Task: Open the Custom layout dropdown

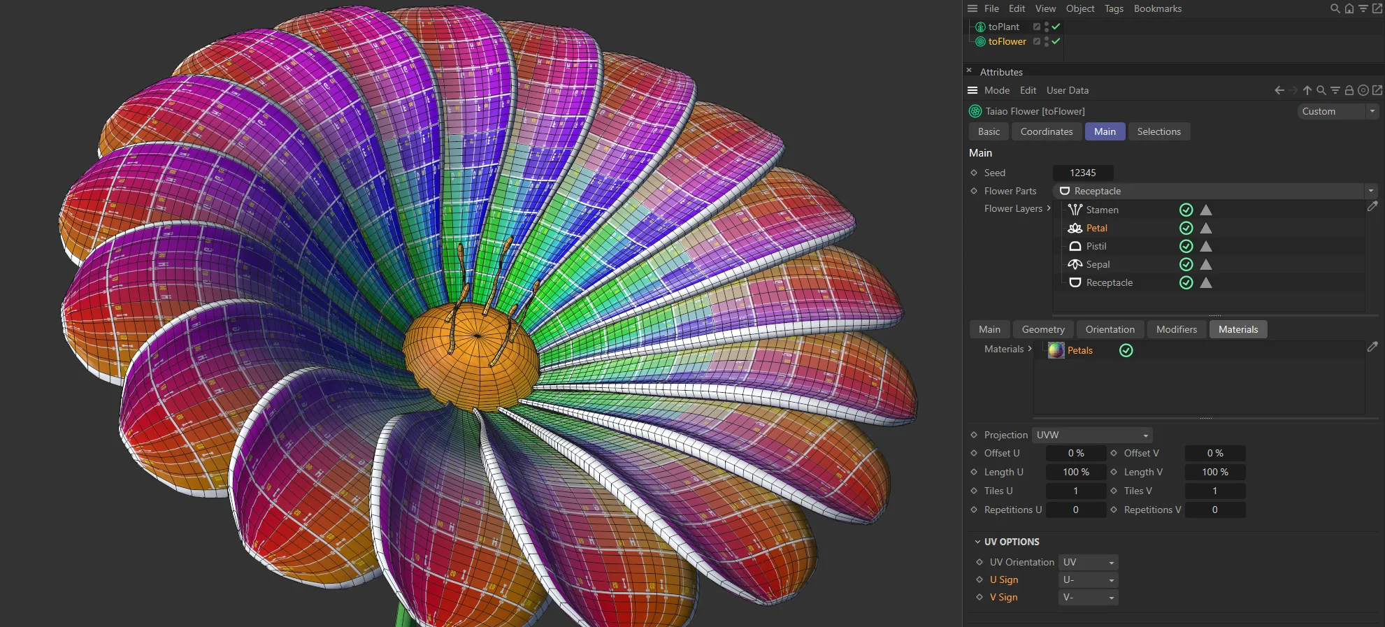Action: pyautogui.click(x=1338, y=111)
